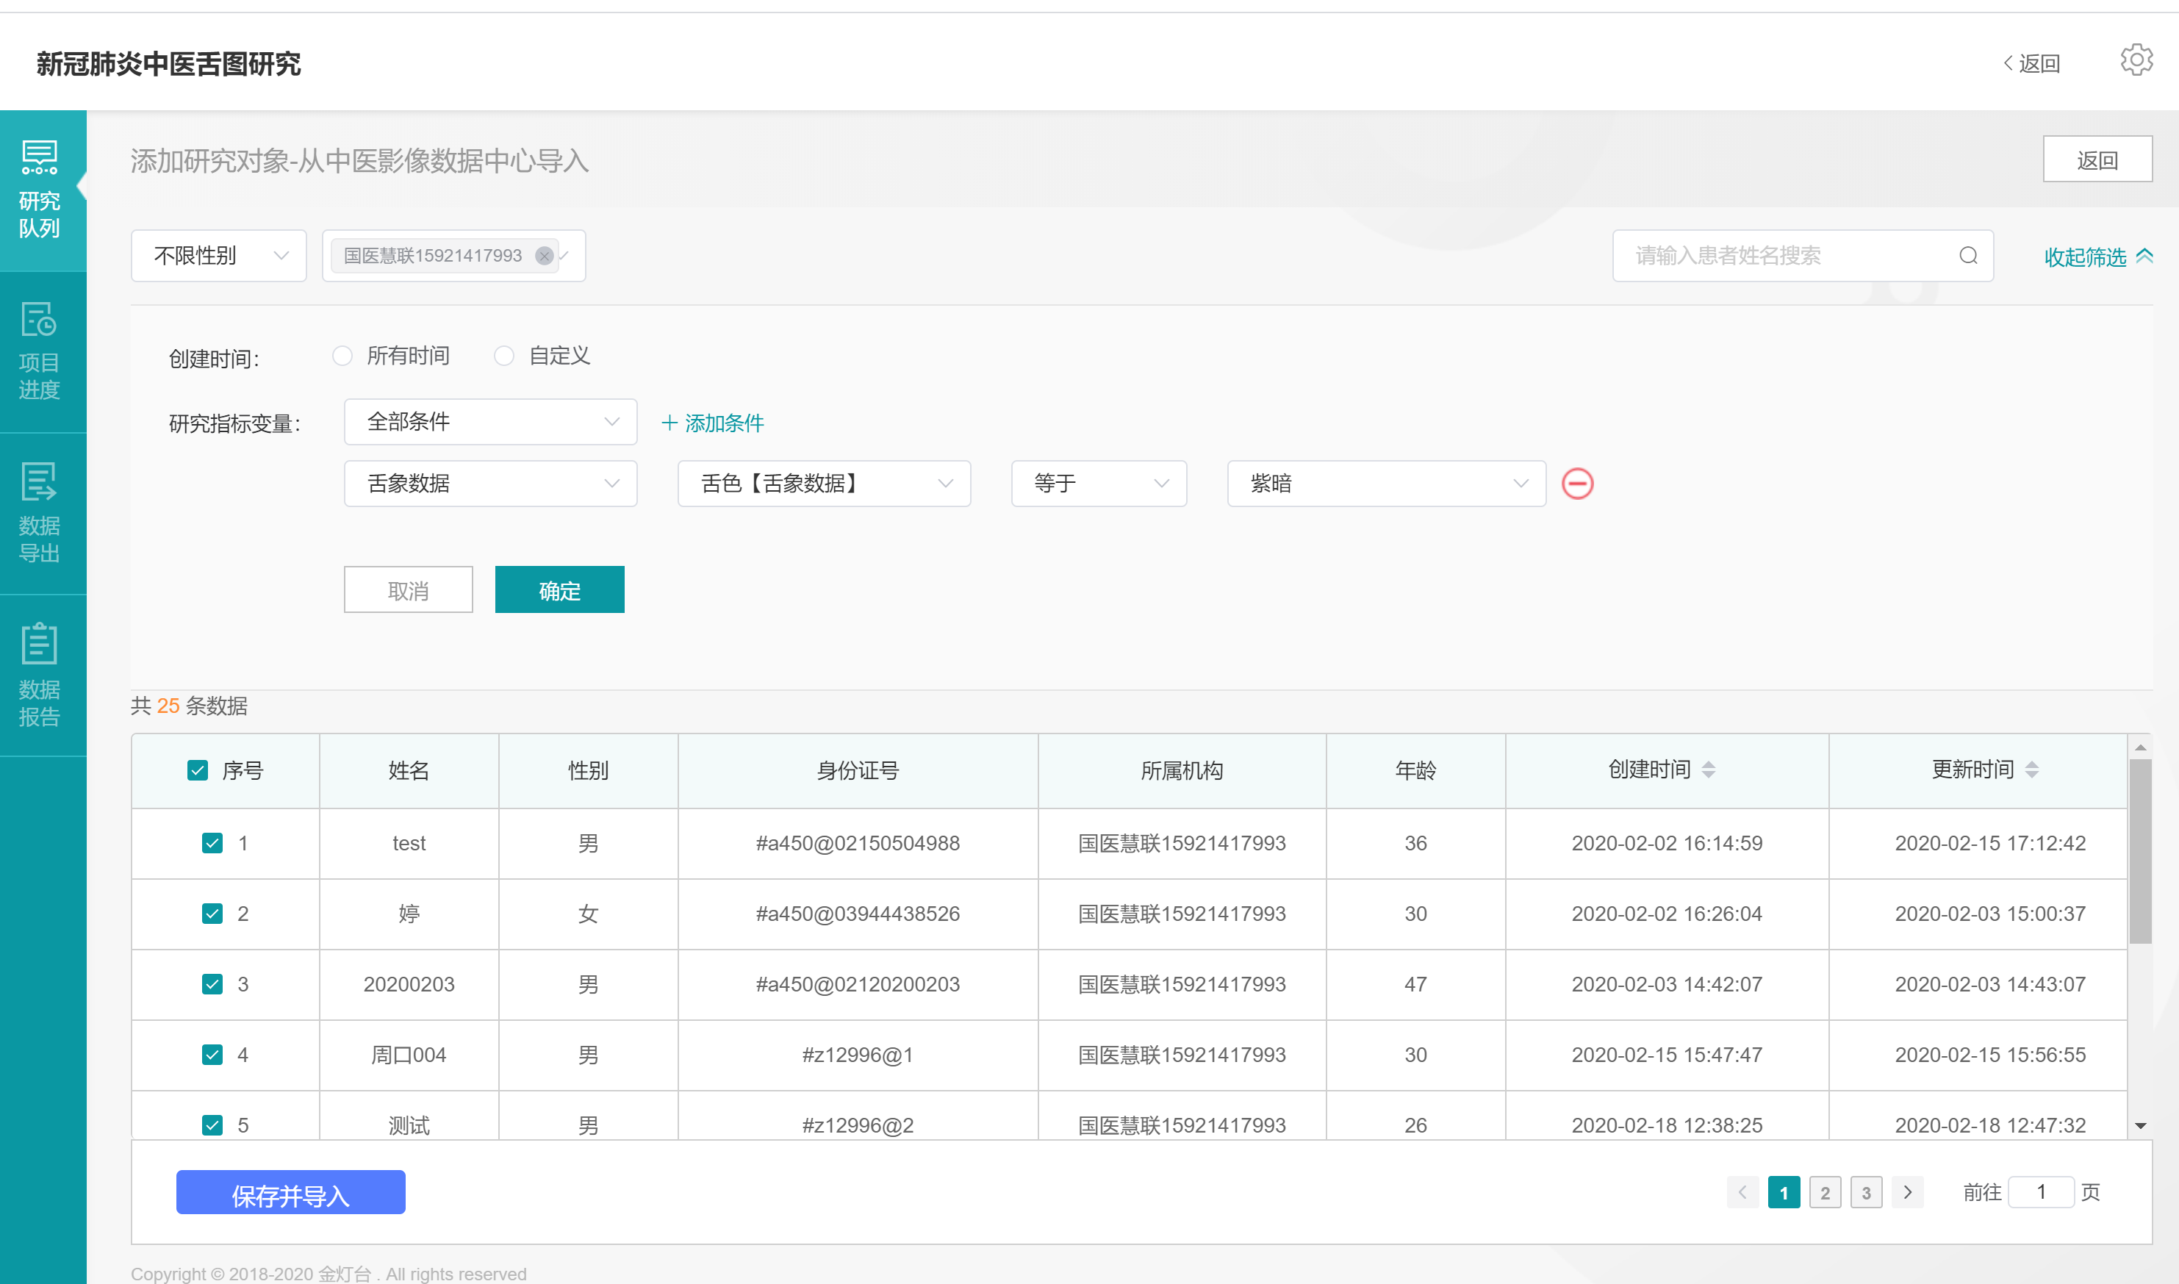Go to page 2 in pagination

[1824, 1192]
